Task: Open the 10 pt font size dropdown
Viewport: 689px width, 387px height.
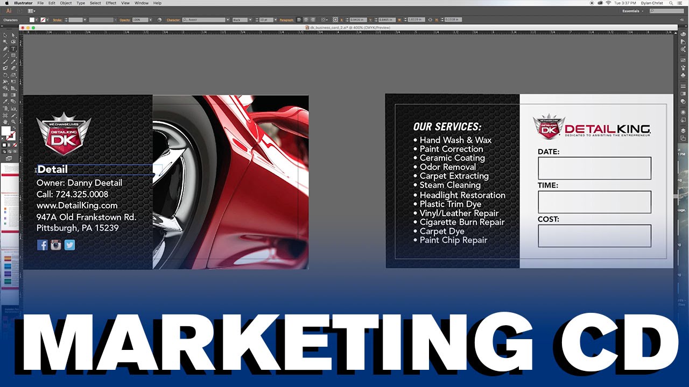Action: [x=275, y=20]
